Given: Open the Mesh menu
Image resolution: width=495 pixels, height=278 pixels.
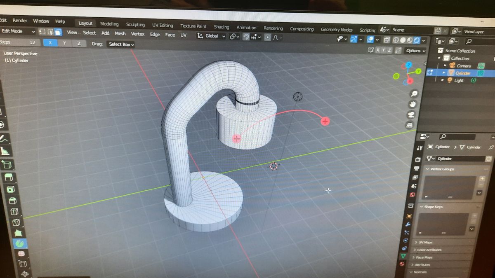Looking at the screenshot, I should pos(120,34).
